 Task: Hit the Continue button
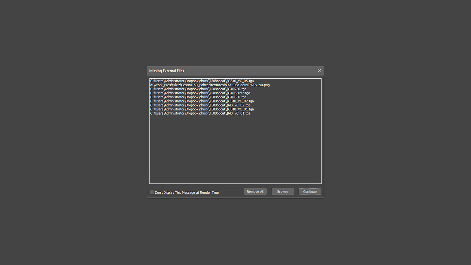(x=310, y=192)
